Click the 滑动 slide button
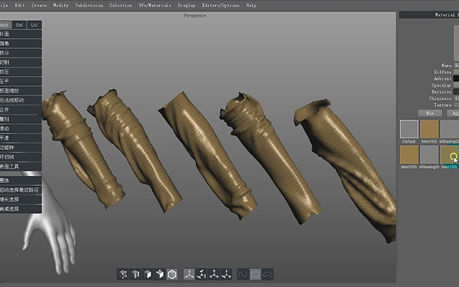 tap(21, 128)
